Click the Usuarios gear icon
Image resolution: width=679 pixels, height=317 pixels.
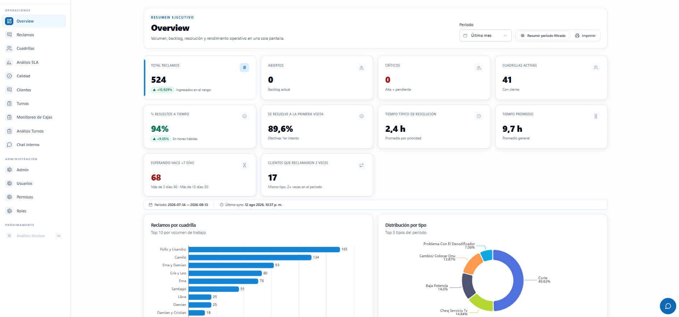pos(9,183)
